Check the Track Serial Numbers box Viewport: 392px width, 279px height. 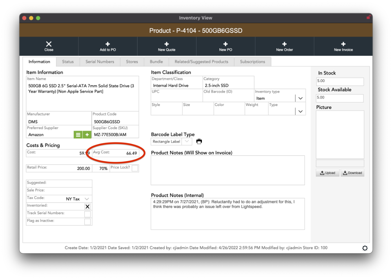[x=87, y=214]
